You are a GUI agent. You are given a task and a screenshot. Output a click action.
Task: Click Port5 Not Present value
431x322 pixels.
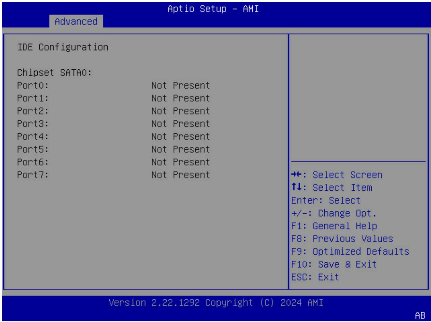181,149
